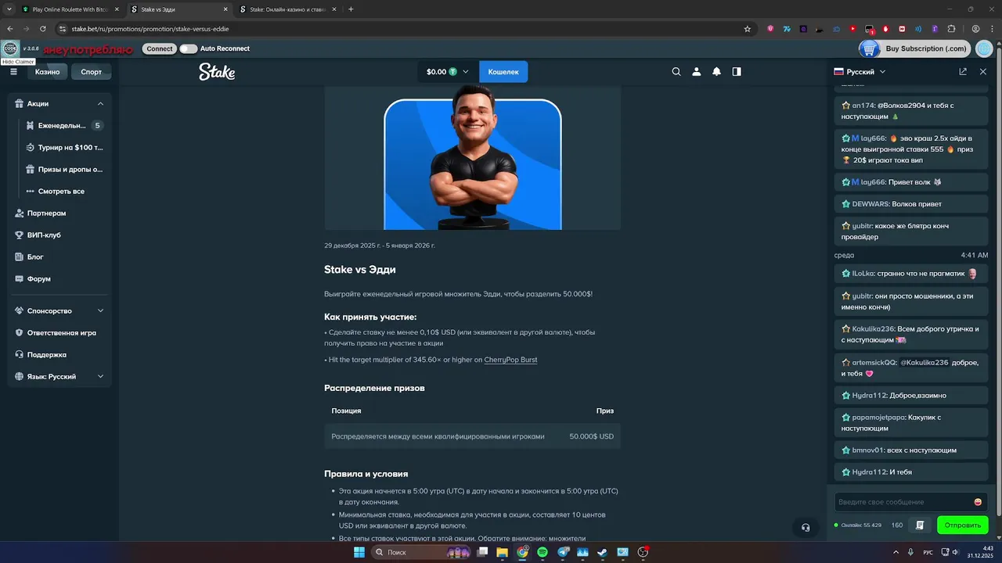Toggle the Auto Reconnect switch
Screen dimensions: 1002x563
(188, 48)
